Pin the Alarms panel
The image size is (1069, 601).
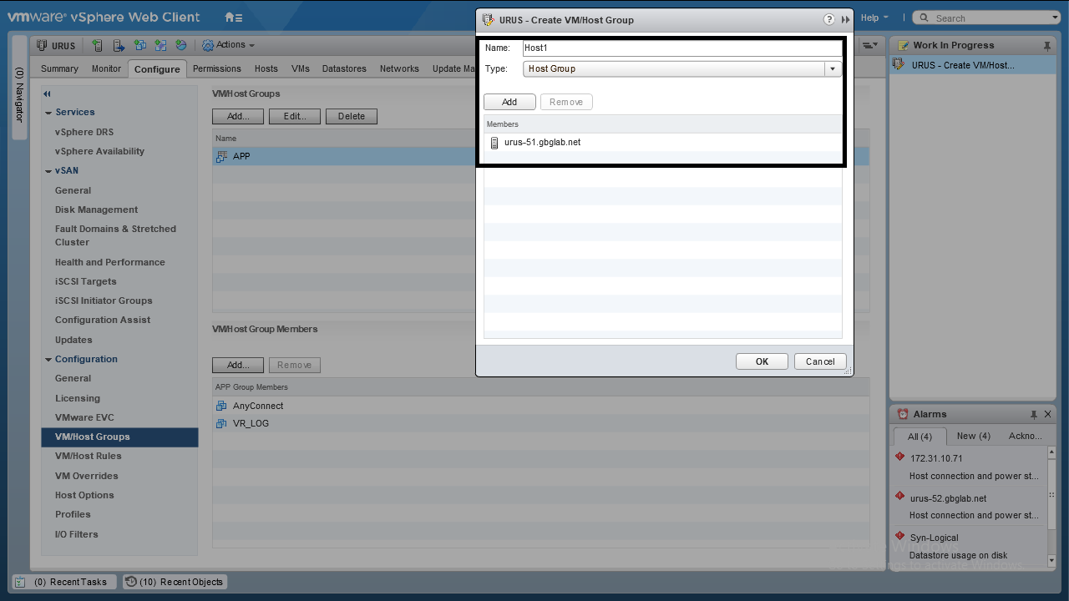(1034, 414)
